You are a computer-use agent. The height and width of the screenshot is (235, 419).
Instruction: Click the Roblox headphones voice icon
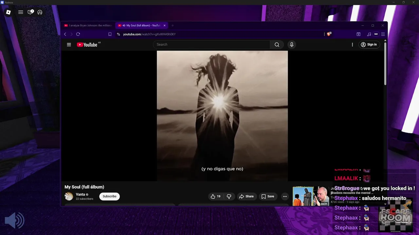[40, 12]
